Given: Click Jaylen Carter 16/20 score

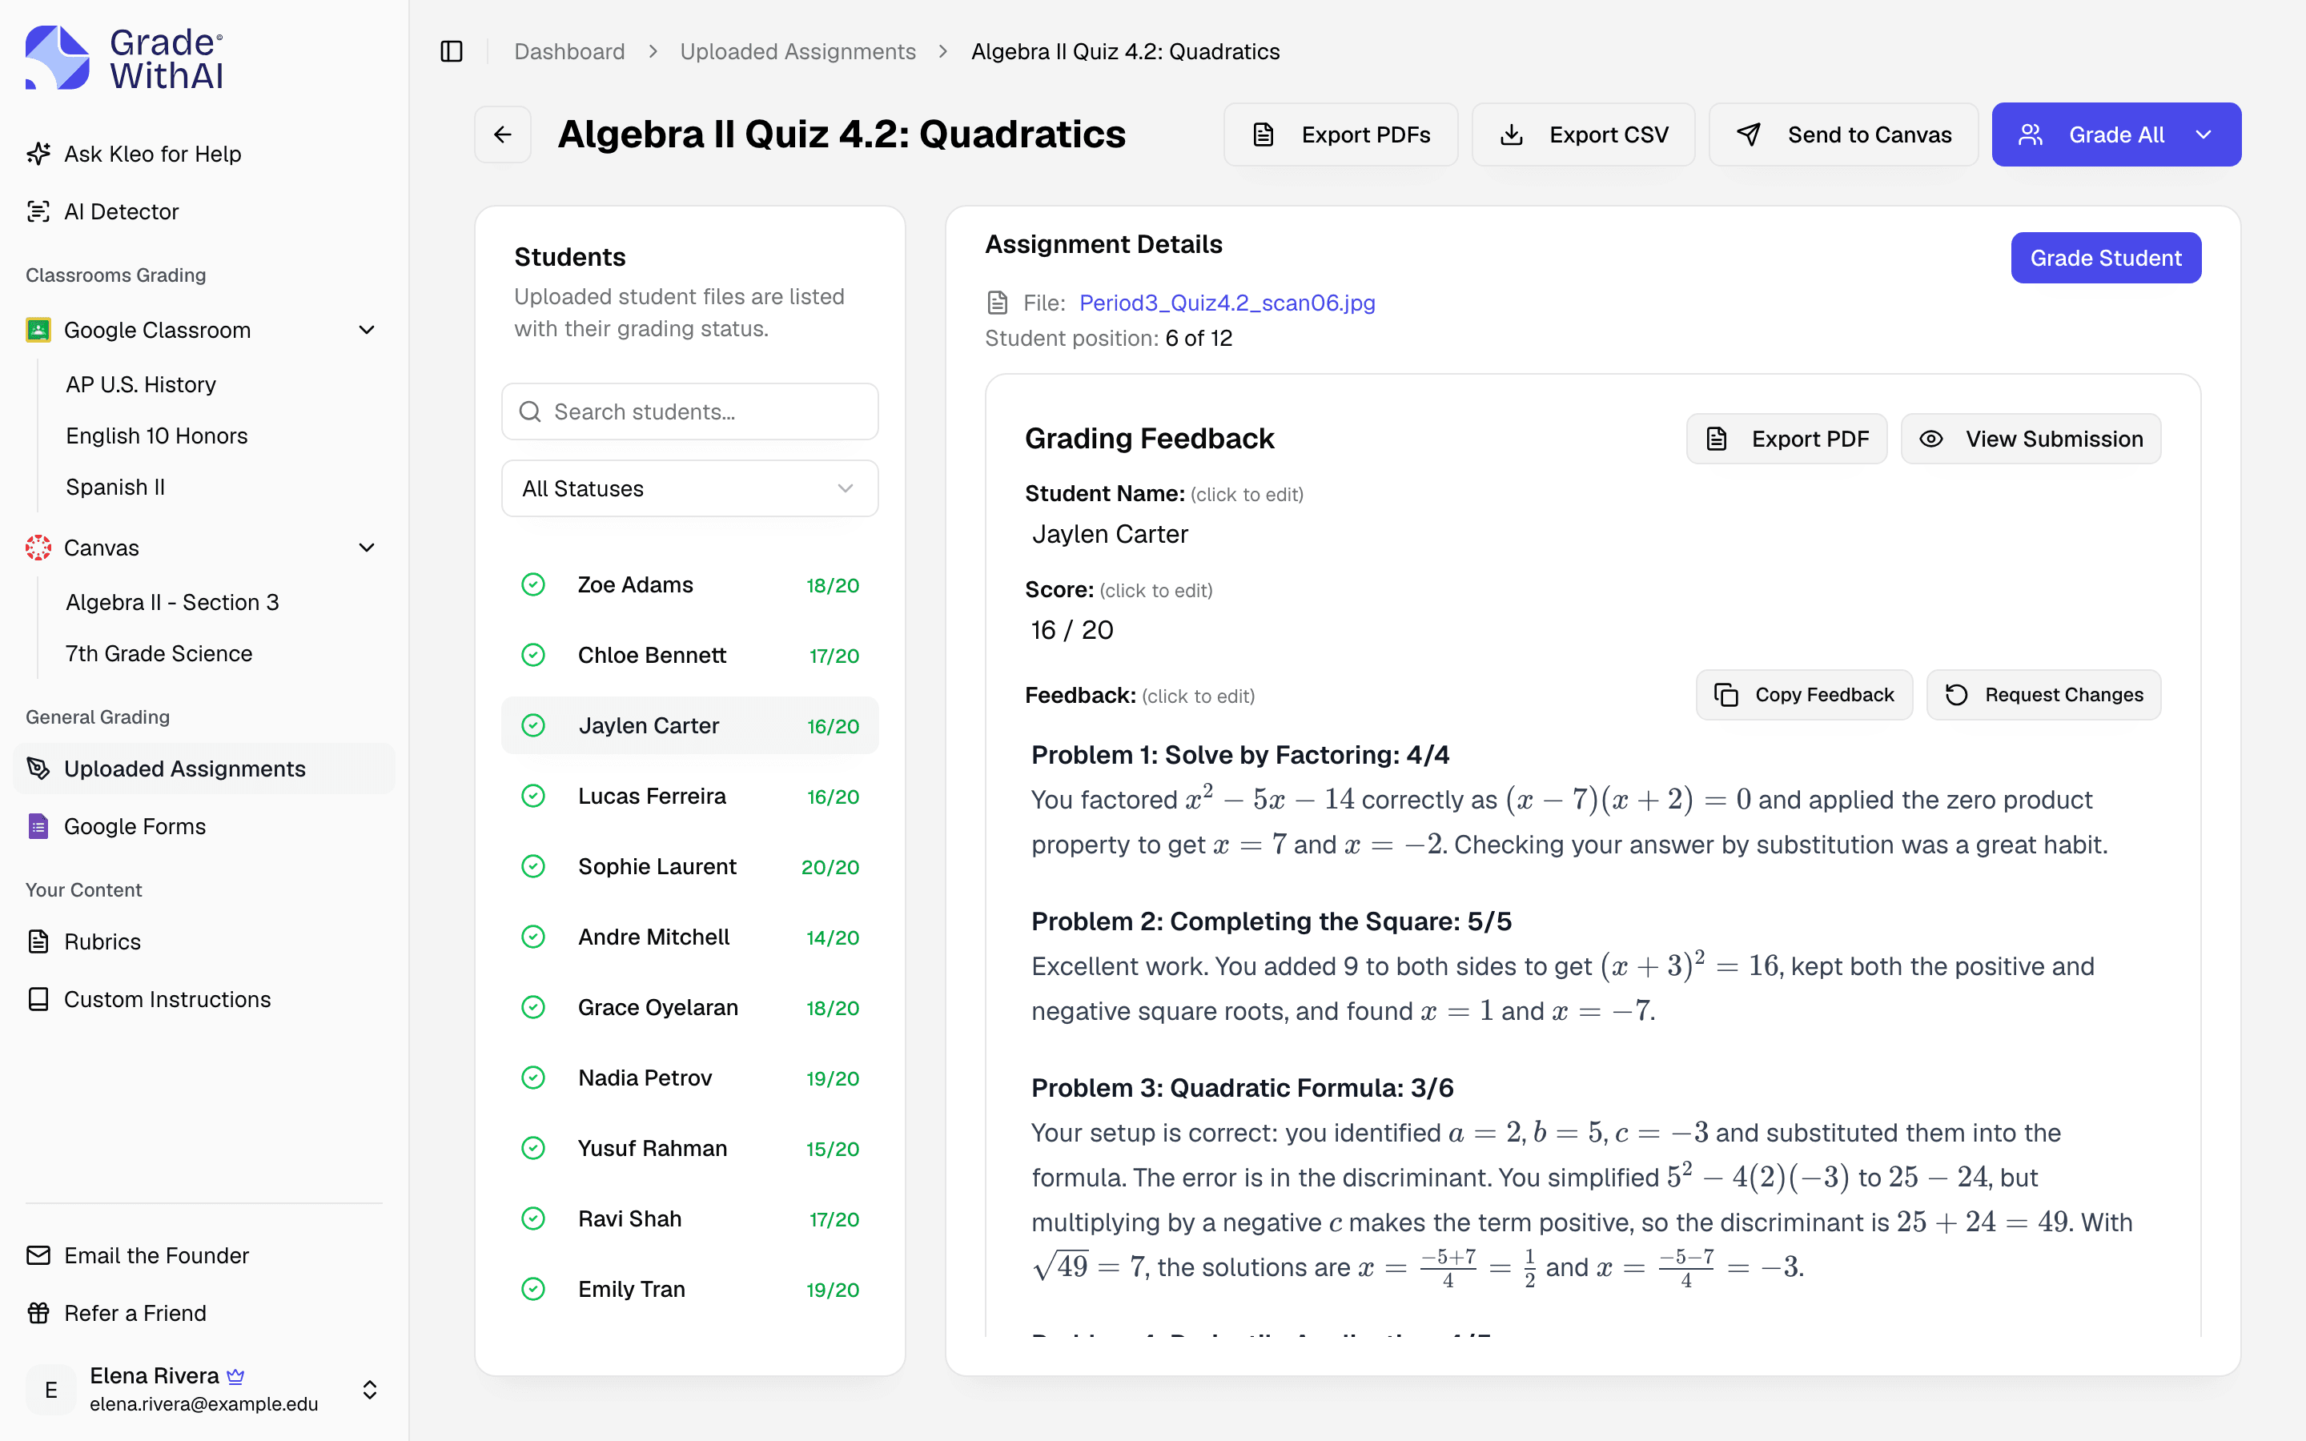Looking at the screenshot, I should tap(833, 726).
